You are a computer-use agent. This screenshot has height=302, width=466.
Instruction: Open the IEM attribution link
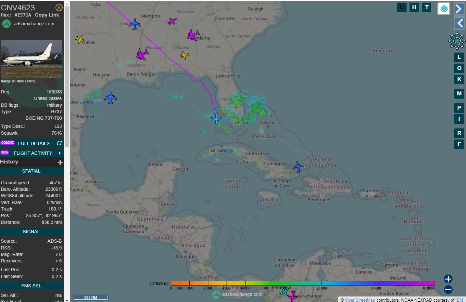(459, 300)
